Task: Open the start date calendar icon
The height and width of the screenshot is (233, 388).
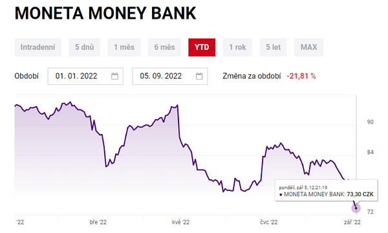Action: point(114,76)
